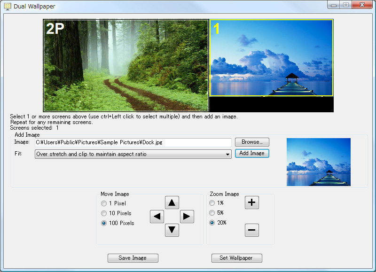376x272 pixels.
Task: Zoom in with the plus button
Action: coord(251,202)
